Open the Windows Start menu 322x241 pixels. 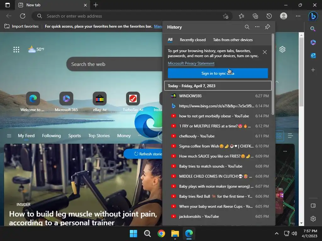tap(133, 233)
